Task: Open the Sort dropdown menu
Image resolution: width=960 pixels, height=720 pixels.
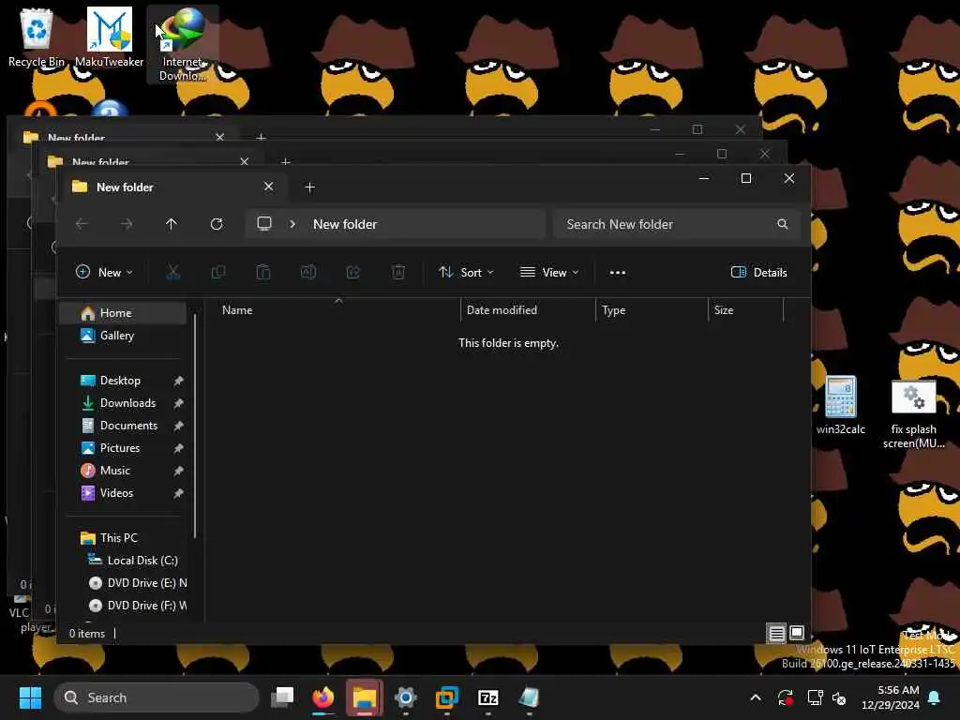Action: click(466, 273)
